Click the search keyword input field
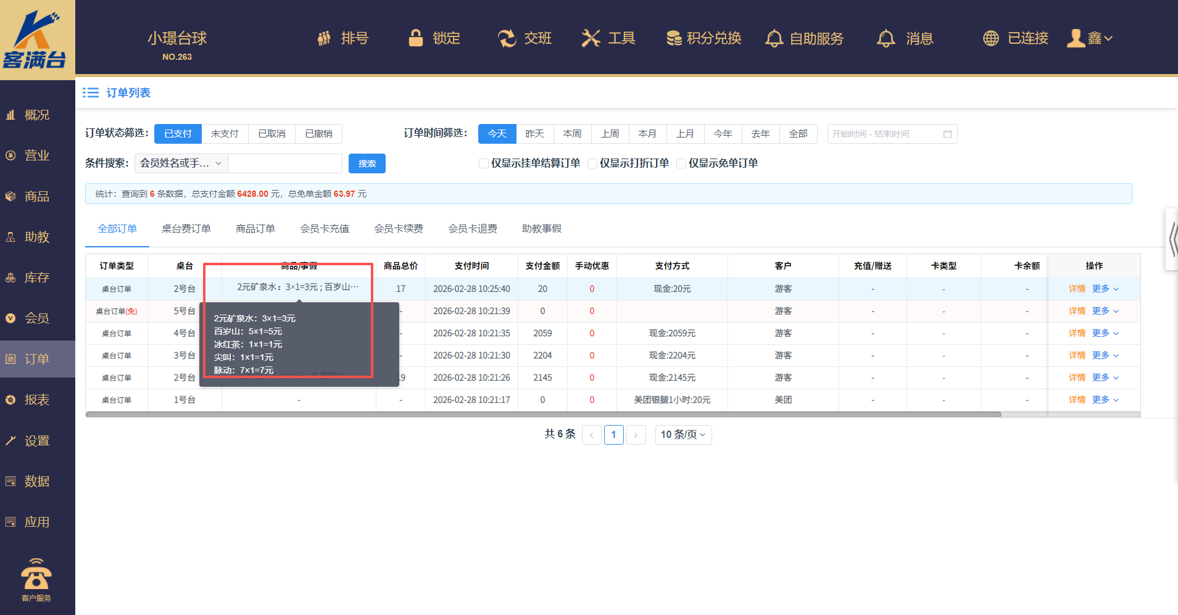Viewport: 1178px width, 615px height. [285, 163]
